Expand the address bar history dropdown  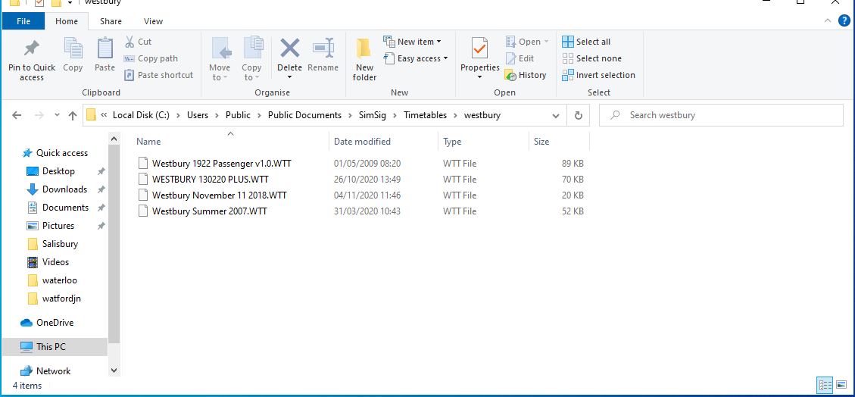[x=556, y=116]
